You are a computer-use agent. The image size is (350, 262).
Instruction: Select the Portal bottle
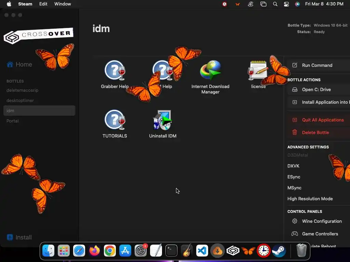[13, 121]
